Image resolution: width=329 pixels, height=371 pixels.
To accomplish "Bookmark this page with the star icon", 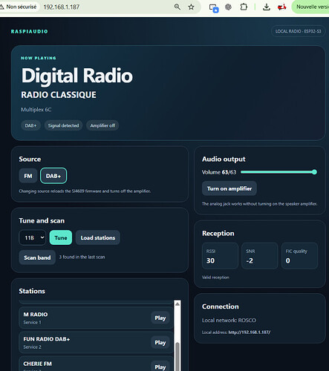I will click(191, 7).
